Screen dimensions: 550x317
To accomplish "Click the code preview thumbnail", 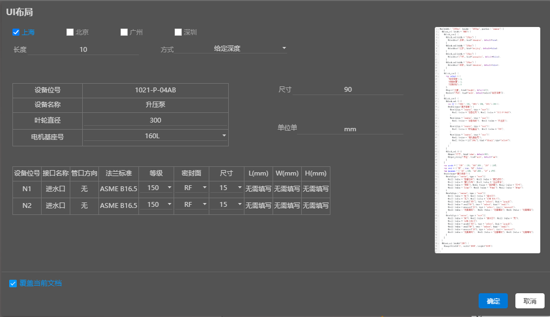I will click(x=487, y=140).
